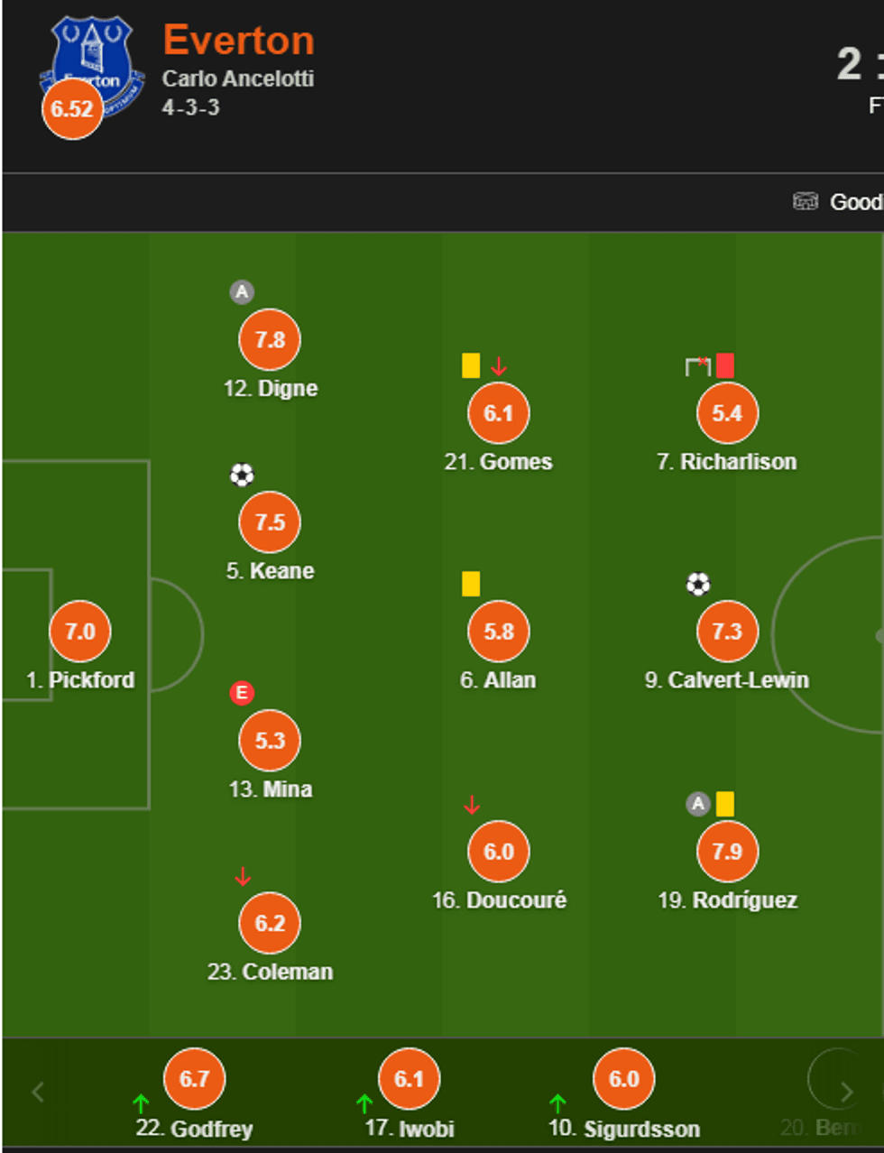Image resolution: width=884 pixels, height=1153 pixels.
Task: Select Calvert-Lewin's 7.3 rating circle
Action: click(727, 632)
